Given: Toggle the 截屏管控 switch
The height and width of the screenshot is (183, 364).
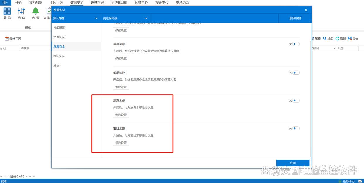Looking at the screenshot, I should [x=296, y=73].
